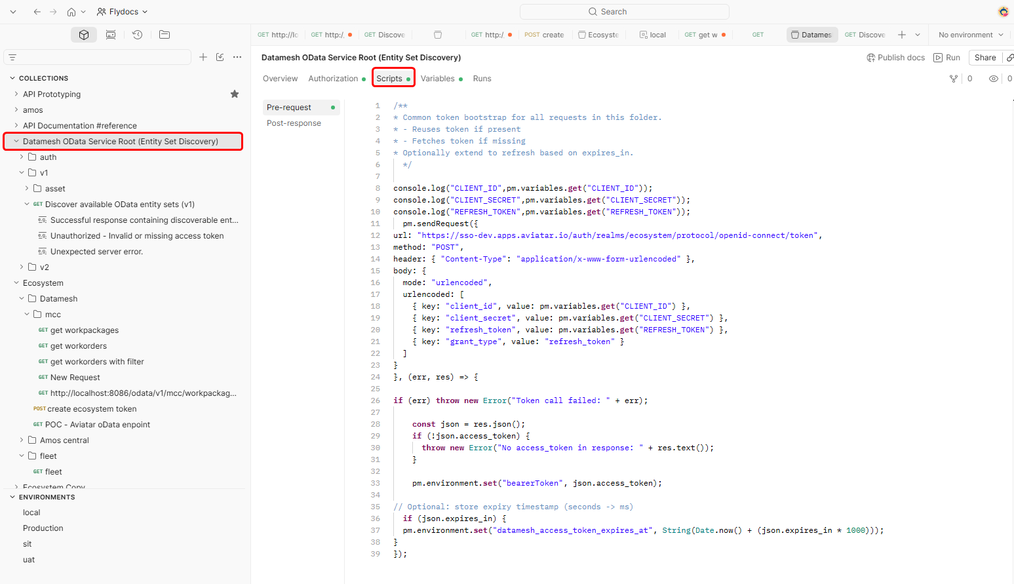Screen dimensions: 1014x584
Task: Click the Search bar at top
Action: (x=624, y=12)
